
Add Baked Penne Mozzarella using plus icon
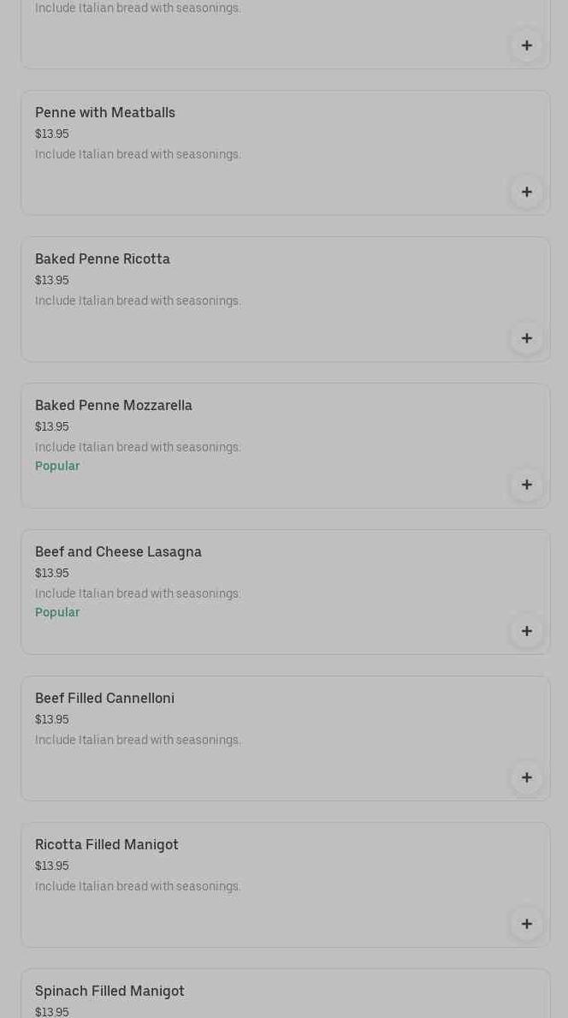[526, 485]
